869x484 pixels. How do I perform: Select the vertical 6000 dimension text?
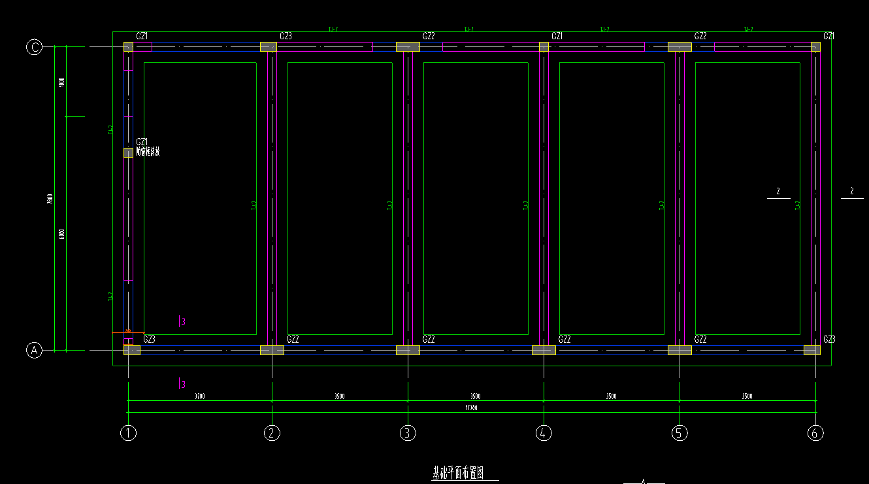[61, 233]
